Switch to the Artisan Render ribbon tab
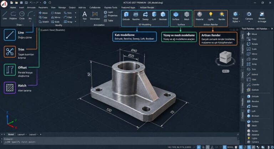This screenshot has height=149, width=274. click(x=147, y=7)
